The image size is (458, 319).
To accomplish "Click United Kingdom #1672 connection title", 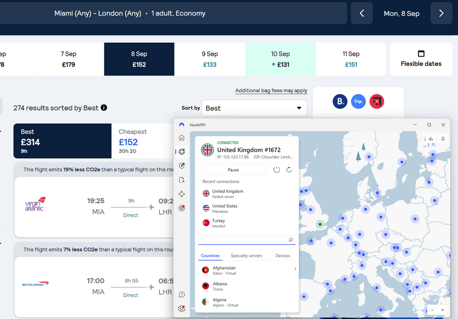I will point(249,150).
